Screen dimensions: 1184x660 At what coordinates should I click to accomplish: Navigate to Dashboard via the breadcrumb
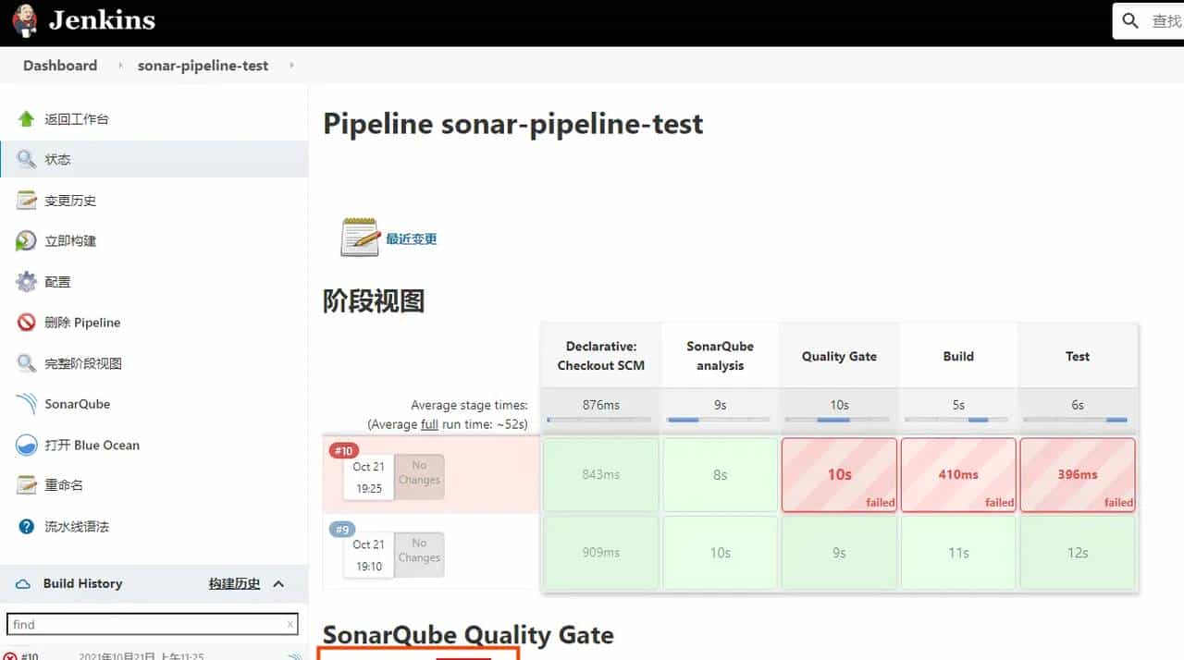59,65
